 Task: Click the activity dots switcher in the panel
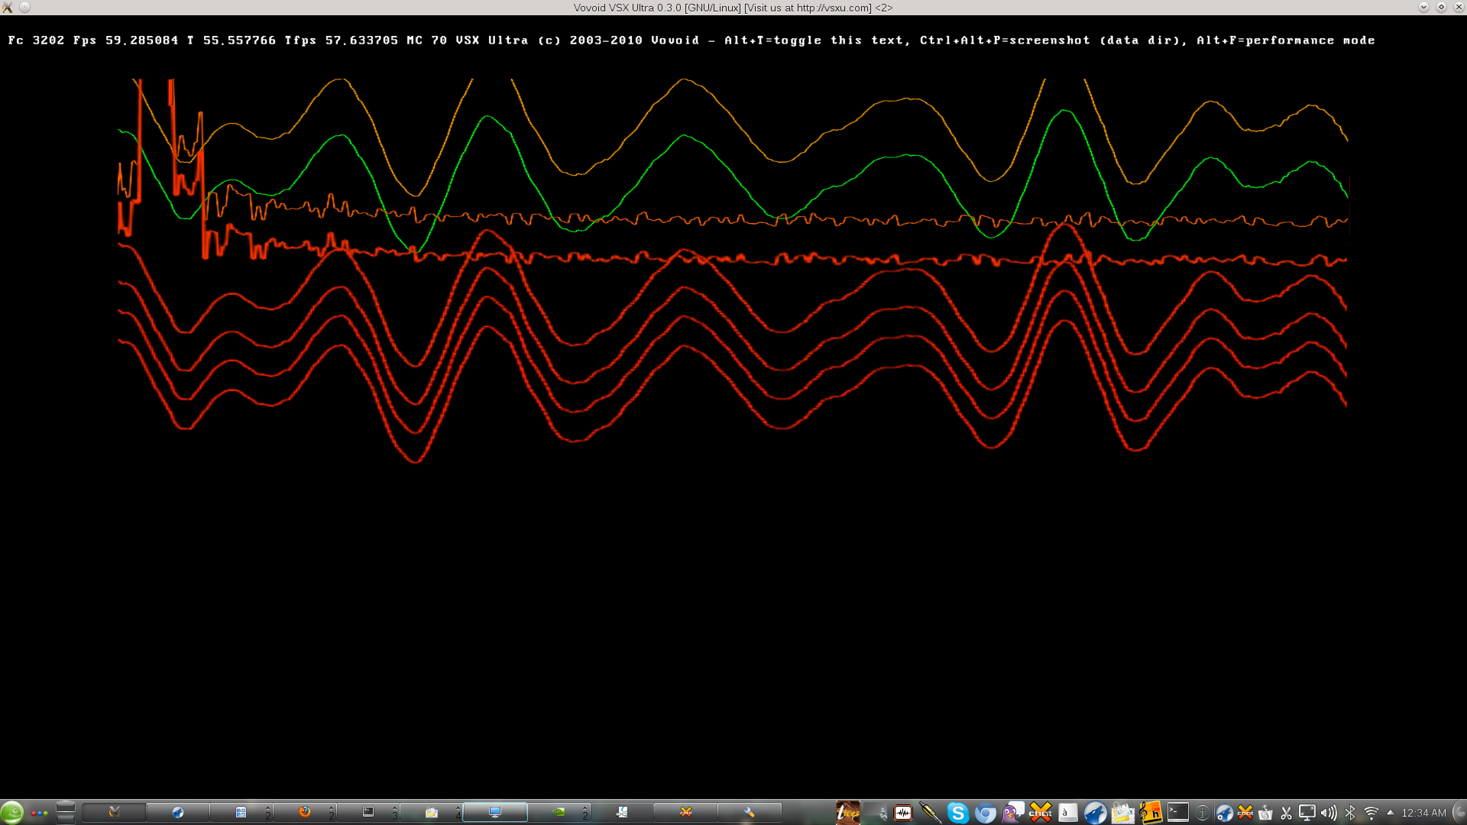[39, 813]
